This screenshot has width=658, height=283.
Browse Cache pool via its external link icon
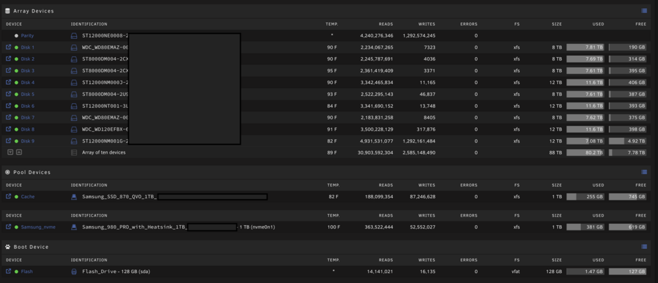pyautogui.click(x=9, y=196)
